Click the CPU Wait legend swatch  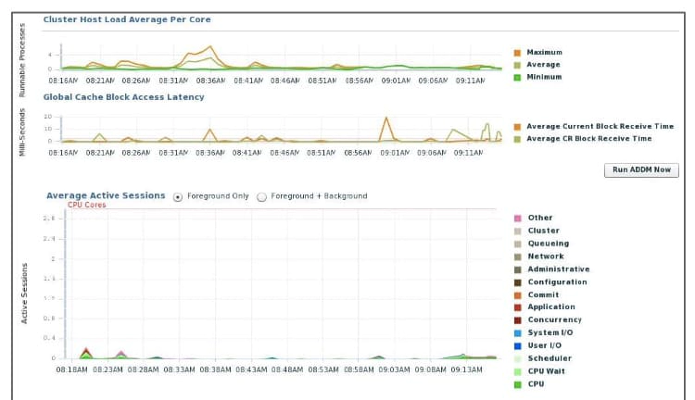coord(517,372)
